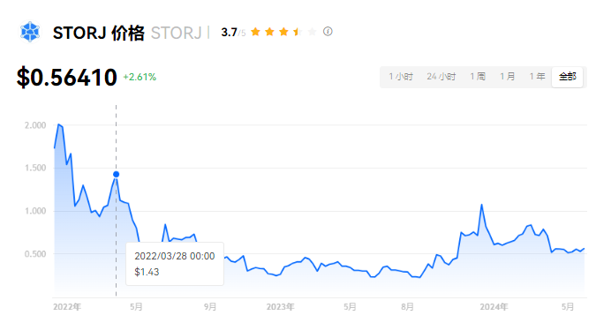Switch chart to 1年 range
596x323 pixels.
pyautogui.click(x=538, y=77)
